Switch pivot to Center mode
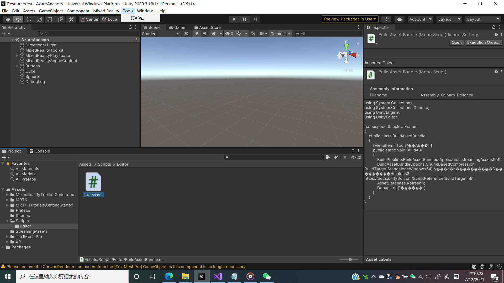Image resolution: width=504 pixels, height=283 pixels. 89,19
